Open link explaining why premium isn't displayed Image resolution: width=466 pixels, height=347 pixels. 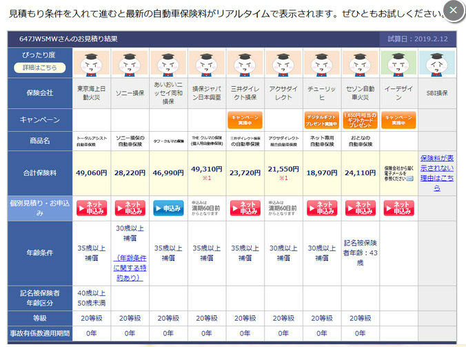pos(437,172)
